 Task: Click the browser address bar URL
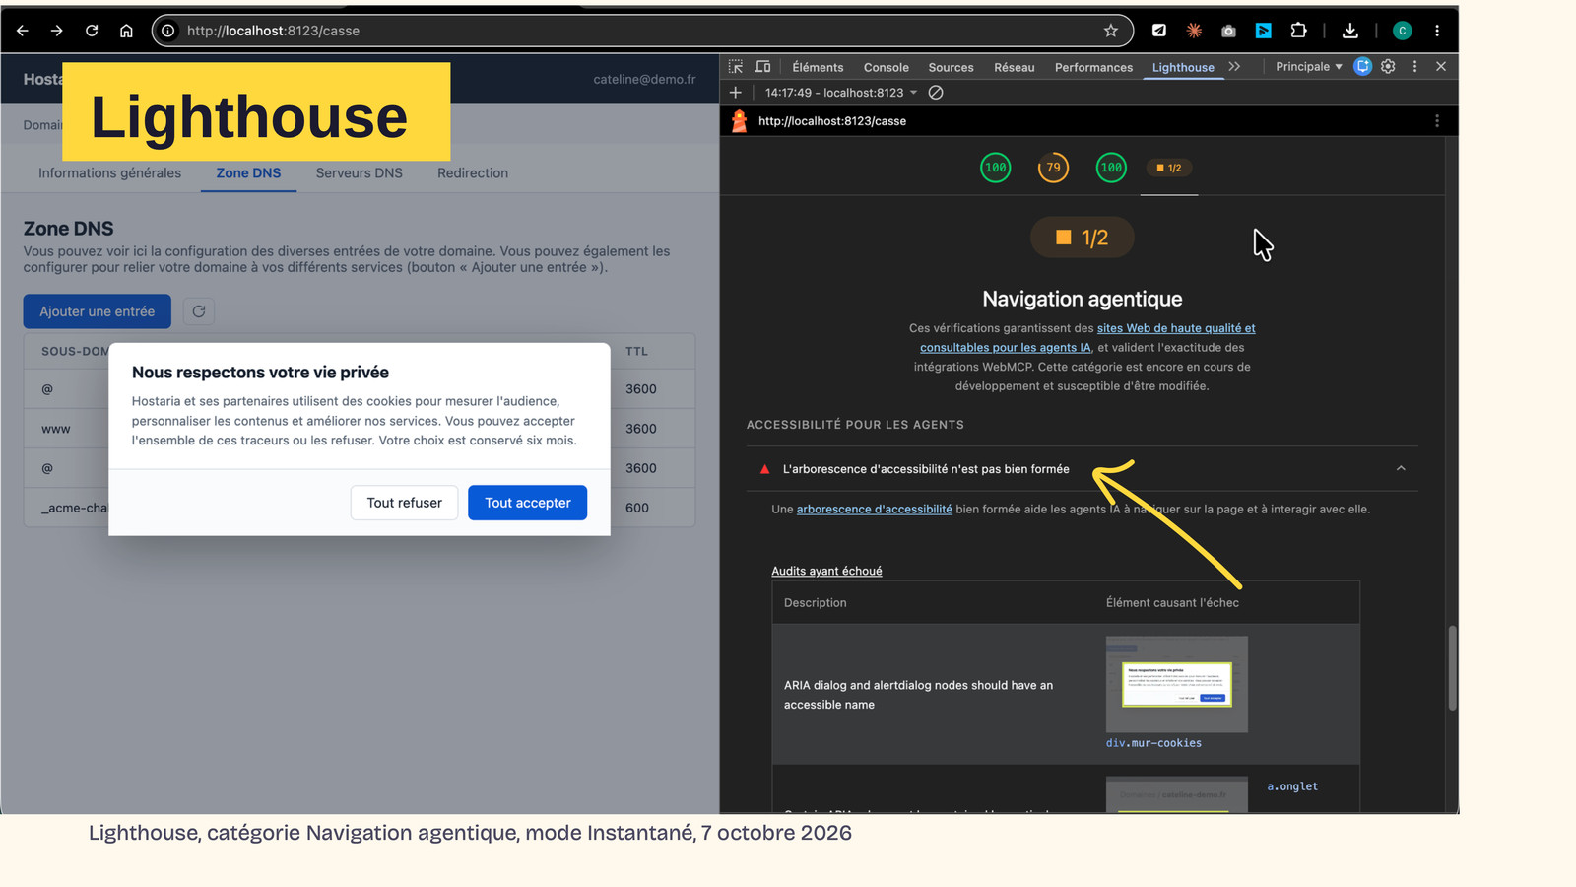click(273, 31)
